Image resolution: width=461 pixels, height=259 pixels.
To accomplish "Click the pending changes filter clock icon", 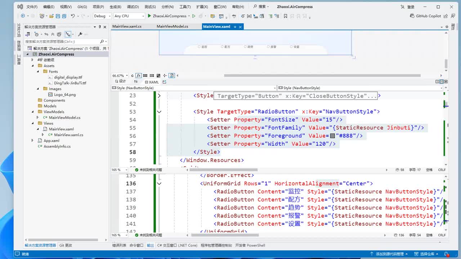I will pos(37,35).
